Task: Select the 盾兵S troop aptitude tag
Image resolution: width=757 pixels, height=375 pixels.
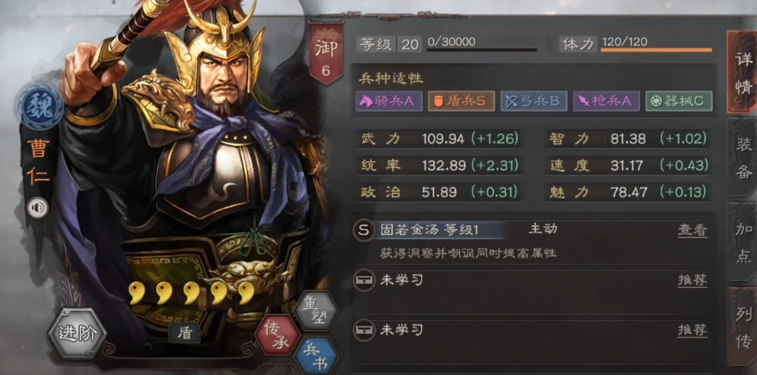Action: 461,102
